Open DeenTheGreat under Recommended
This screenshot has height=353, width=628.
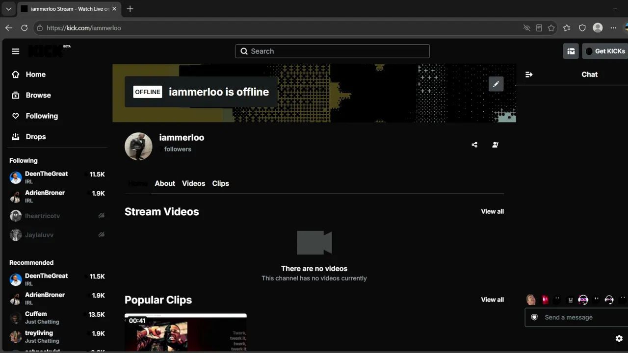pos(57,279)
